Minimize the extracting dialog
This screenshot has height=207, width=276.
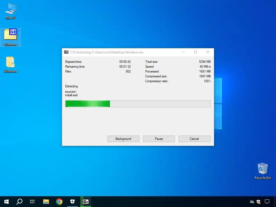(183, 52)
